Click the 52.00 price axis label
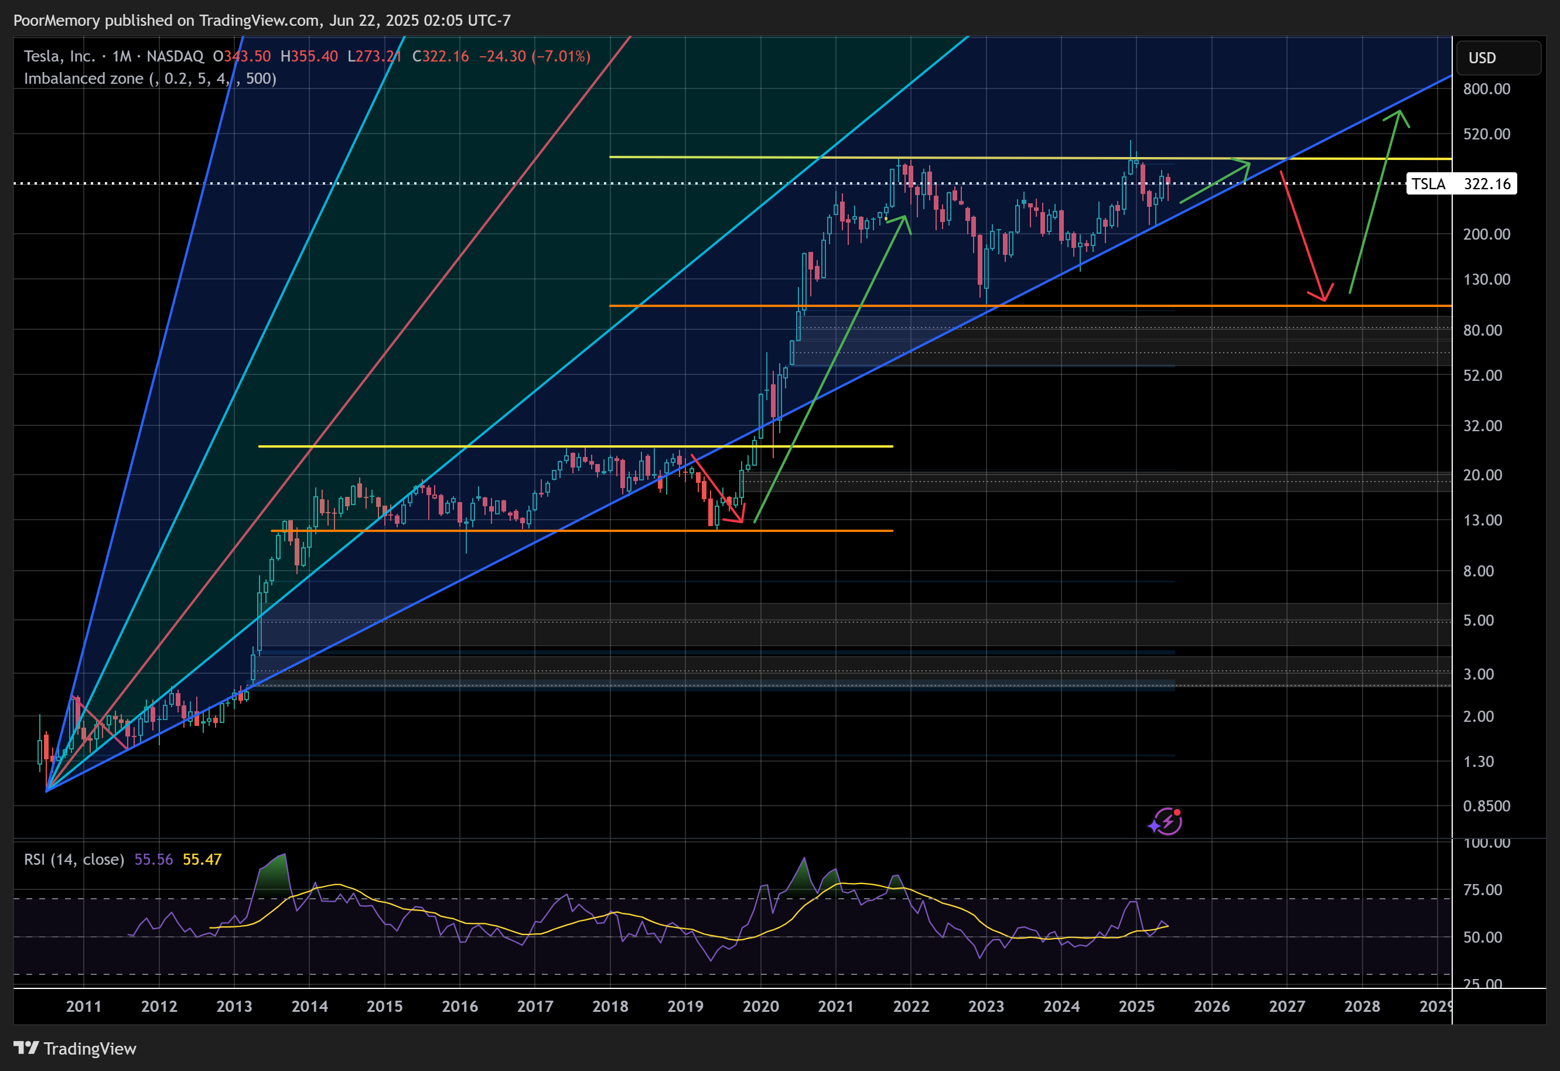The image size is (1560, 1071). [1483, 376]
